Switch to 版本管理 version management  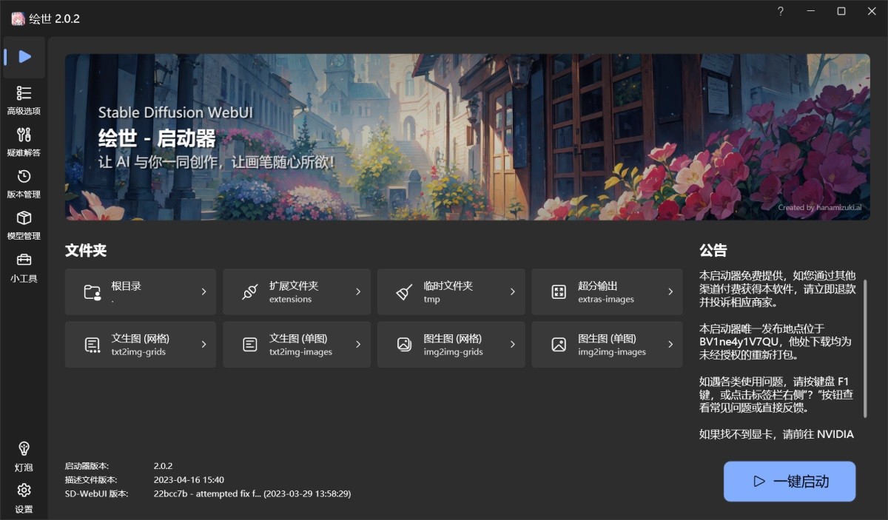coord(24,182)
